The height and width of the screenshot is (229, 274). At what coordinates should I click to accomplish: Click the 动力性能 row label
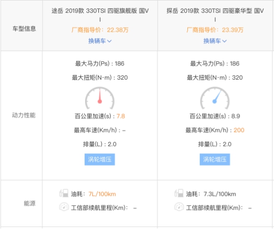[24, 115]
